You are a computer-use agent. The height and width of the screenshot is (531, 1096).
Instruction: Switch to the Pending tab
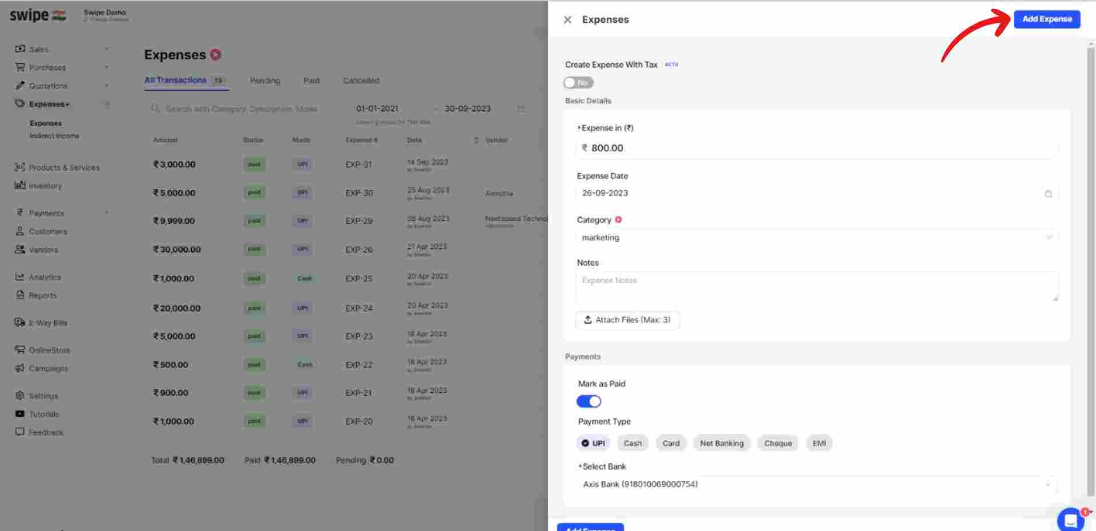(265, 81)
